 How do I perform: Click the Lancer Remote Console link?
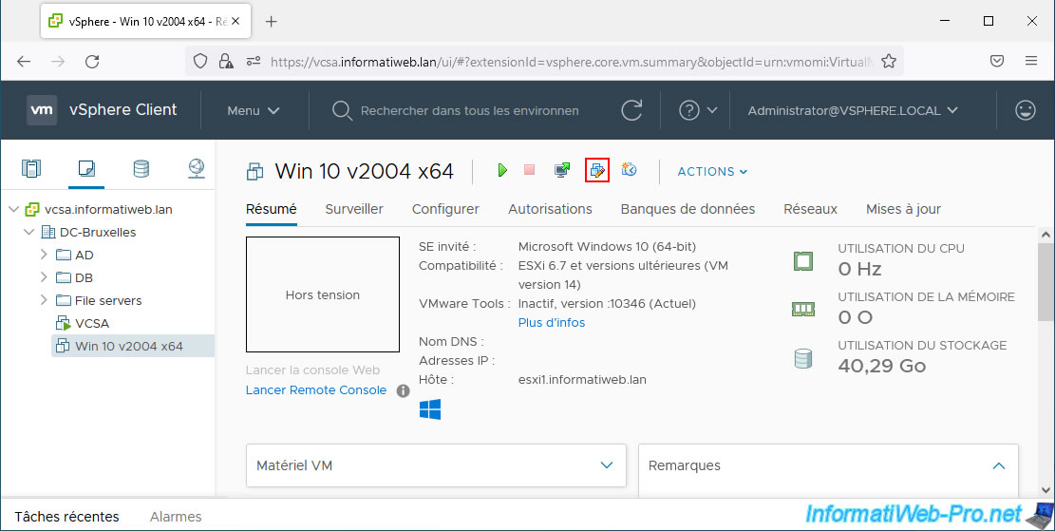point(315,390)
